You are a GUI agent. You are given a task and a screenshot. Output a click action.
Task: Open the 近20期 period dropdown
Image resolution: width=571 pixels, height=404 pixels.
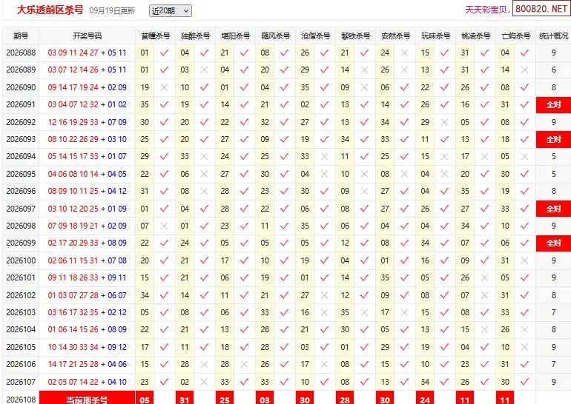click(x=171, y=11)
